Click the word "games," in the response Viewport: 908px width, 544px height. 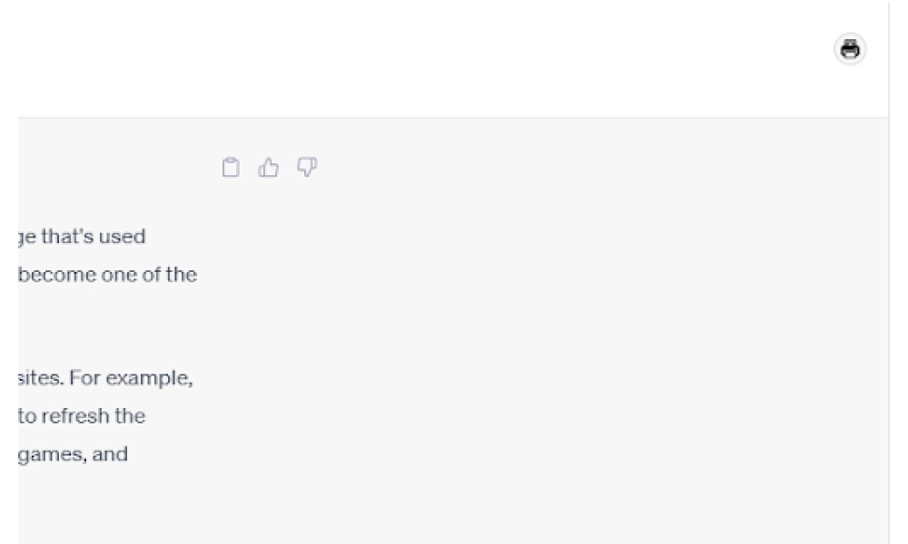52,454
